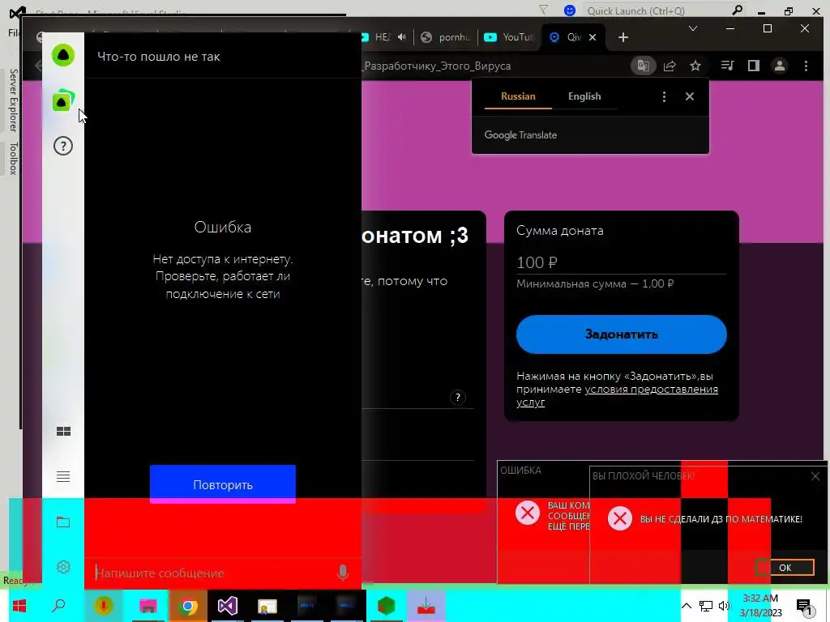Click the Visual Studio notifications filter icon
Screen dimensions: 830x622
tap(543, 10)
